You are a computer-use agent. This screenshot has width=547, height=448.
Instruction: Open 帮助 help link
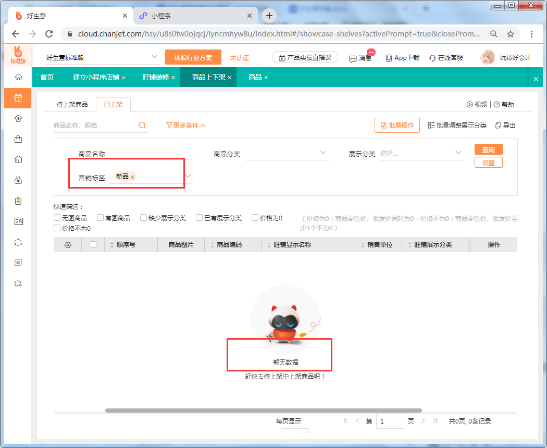[x=504, y=104]
